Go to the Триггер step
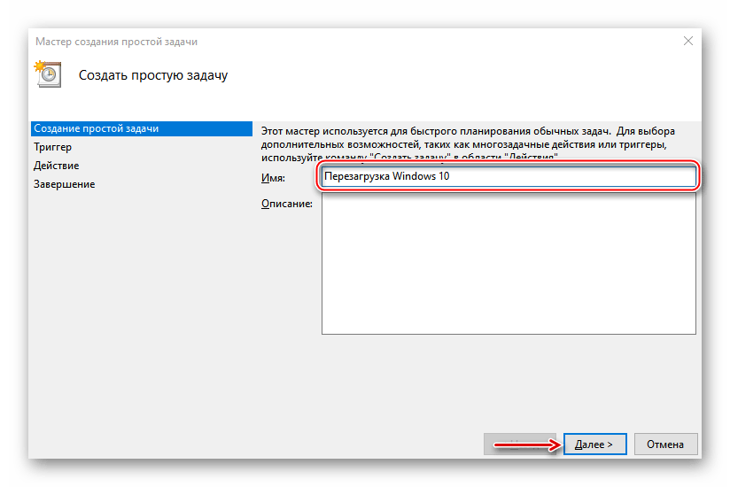Screen dimensions: 730x487 tap(53, 147)
